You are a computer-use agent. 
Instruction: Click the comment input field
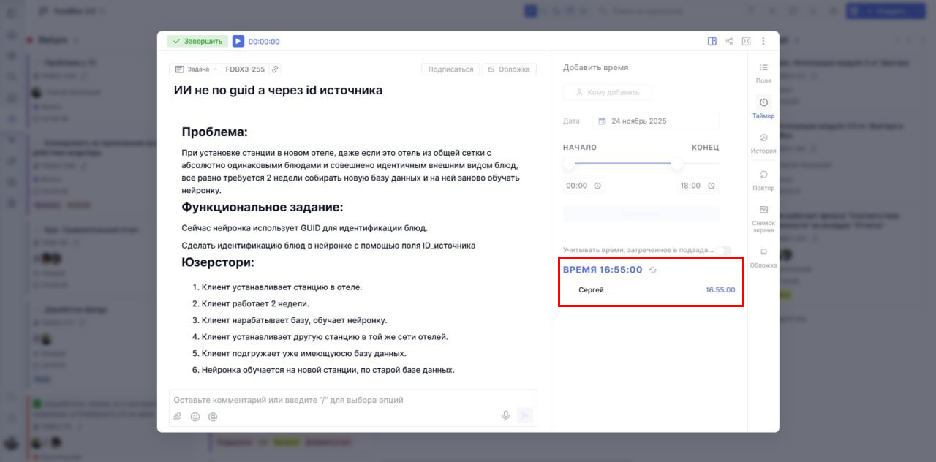point(329,399)
